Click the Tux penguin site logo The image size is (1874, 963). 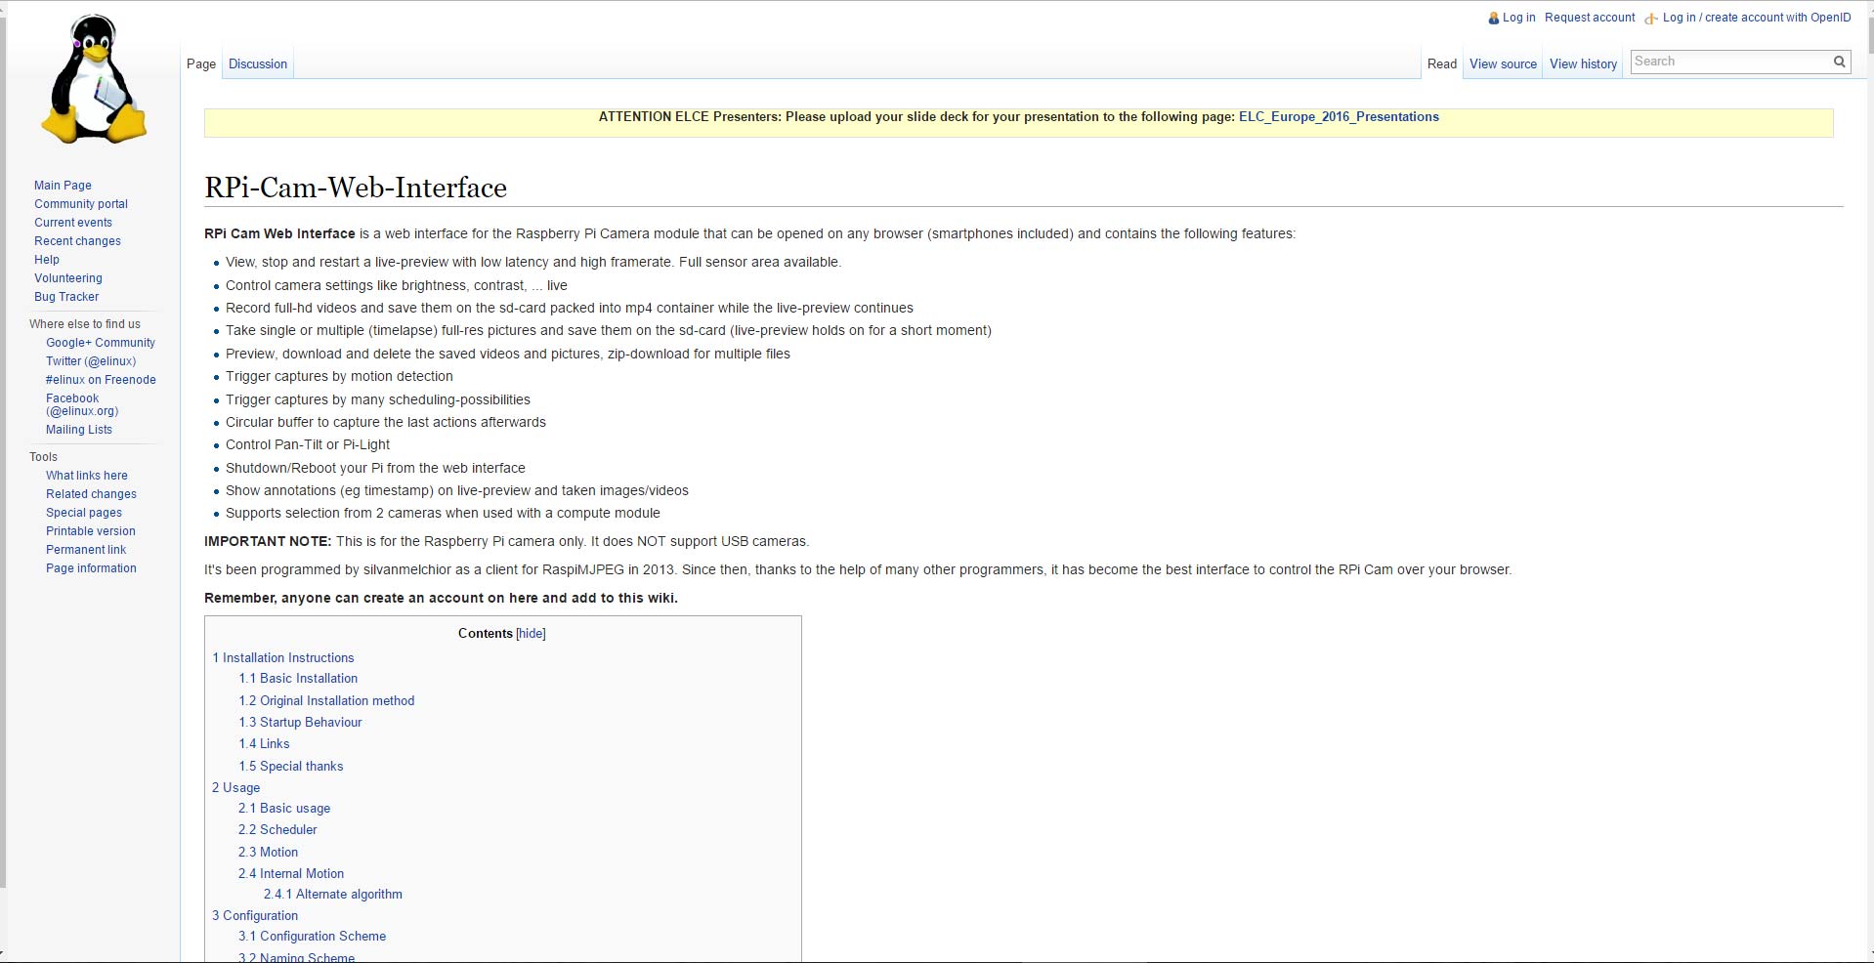point(94,80)
